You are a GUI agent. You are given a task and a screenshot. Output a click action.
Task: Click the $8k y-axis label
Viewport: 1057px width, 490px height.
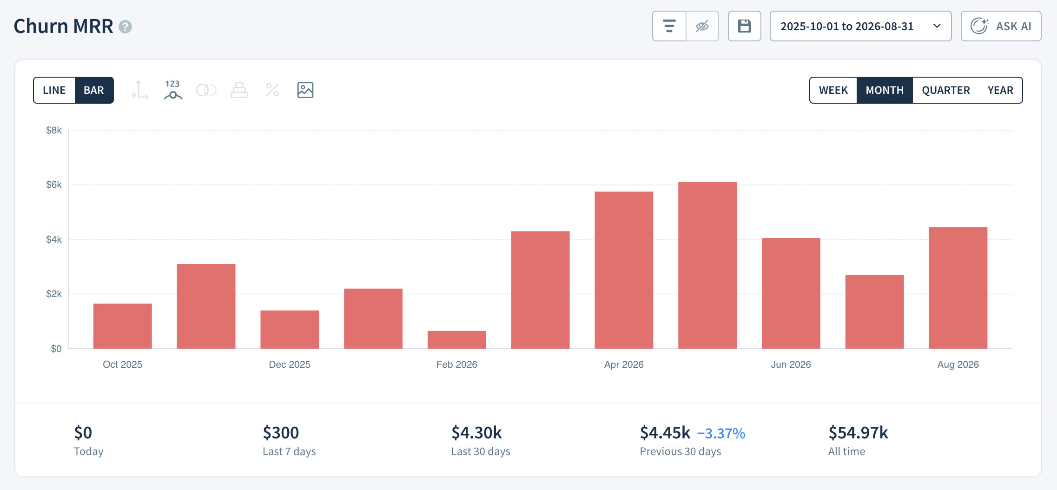(x=54, y=131)
